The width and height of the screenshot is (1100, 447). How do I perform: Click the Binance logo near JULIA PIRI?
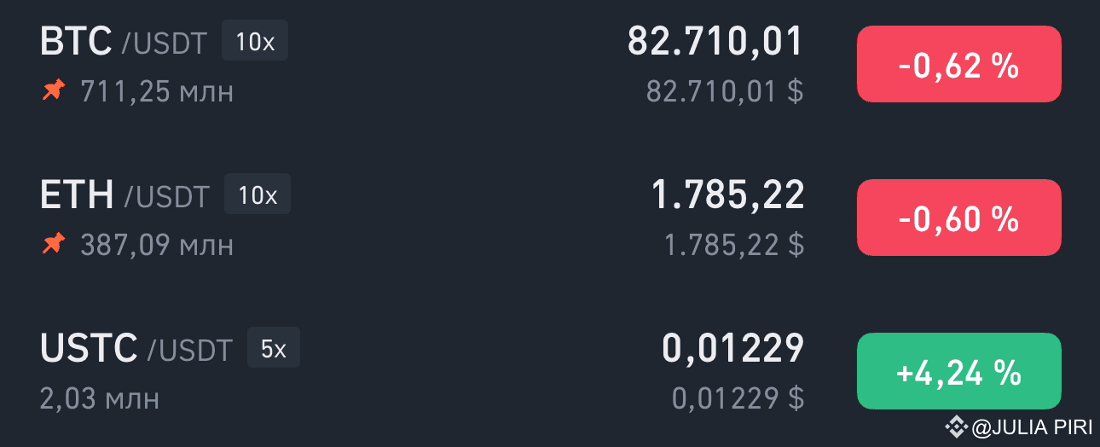956,427
